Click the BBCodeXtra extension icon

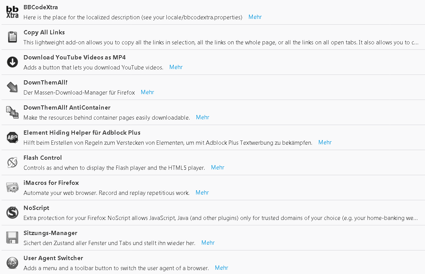point(12,12)
